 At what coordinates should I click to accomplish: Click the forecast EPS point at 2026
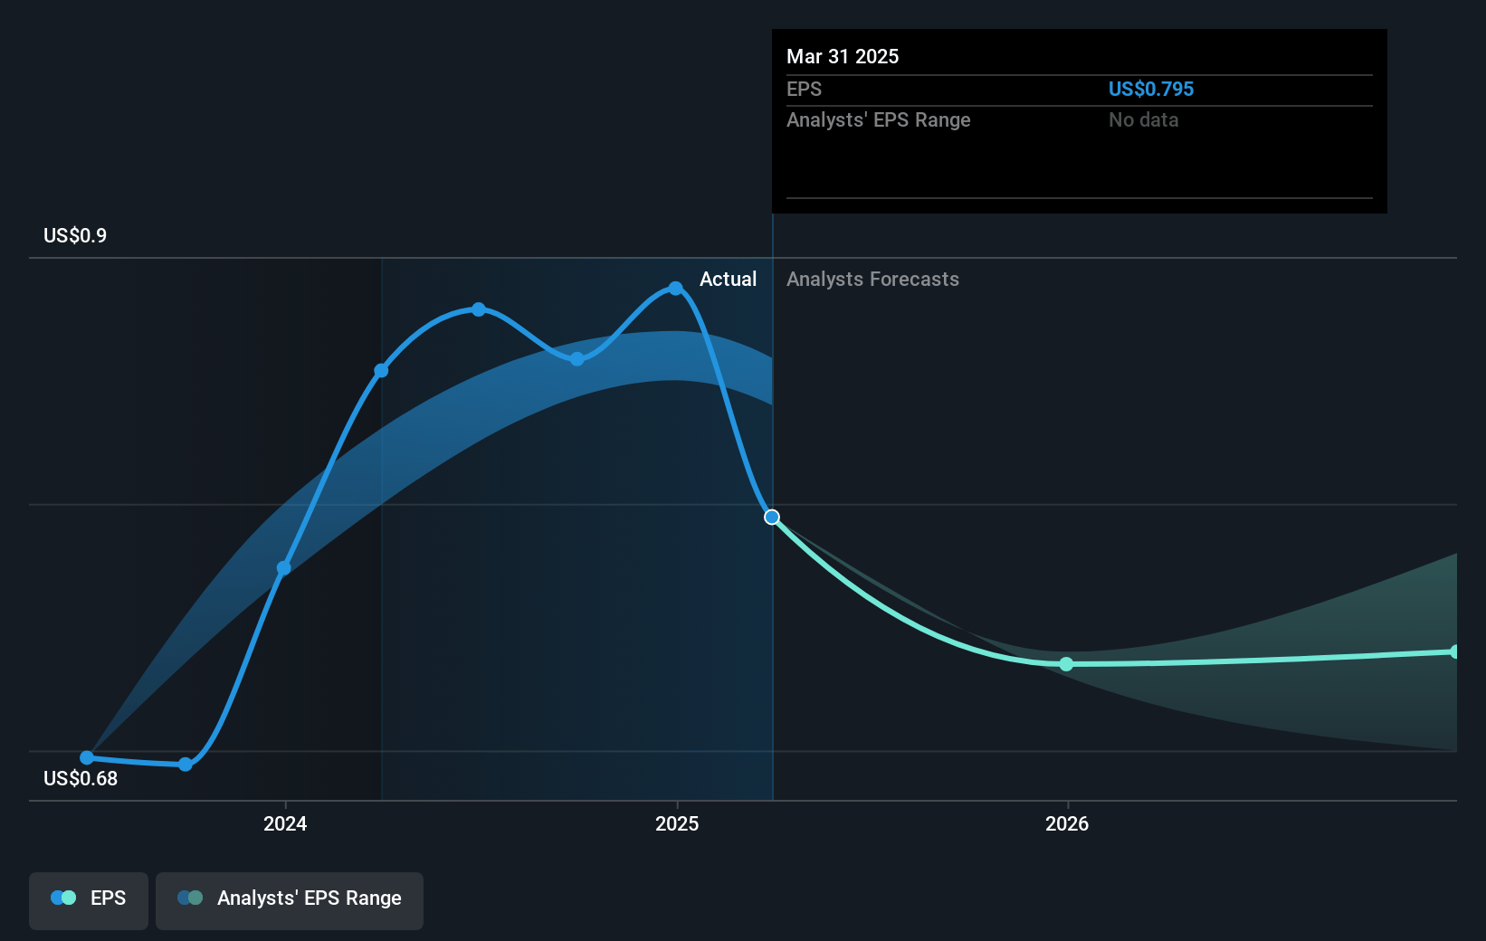point(1066,664)
